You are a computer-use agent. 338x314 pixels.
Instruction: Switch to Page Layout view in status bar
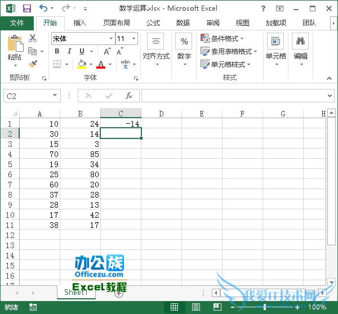point(195,307)
